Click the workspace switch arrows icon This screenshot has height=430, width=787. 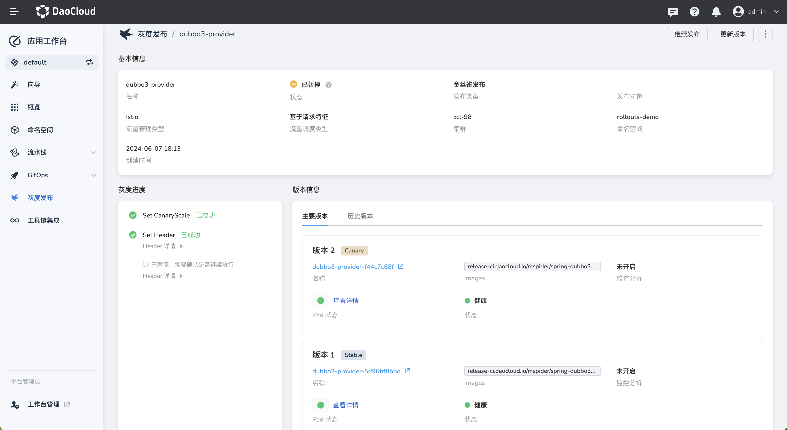(89, 62)
